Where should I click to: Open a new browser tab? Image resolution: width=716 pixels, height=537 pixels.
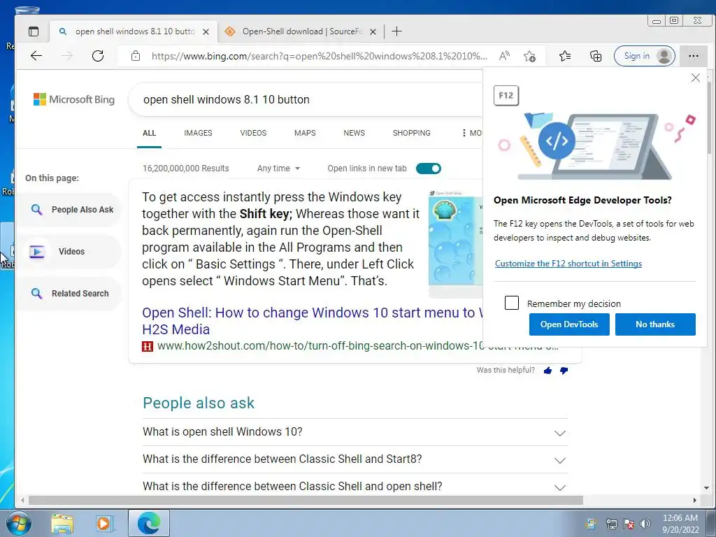click(397, 31)
